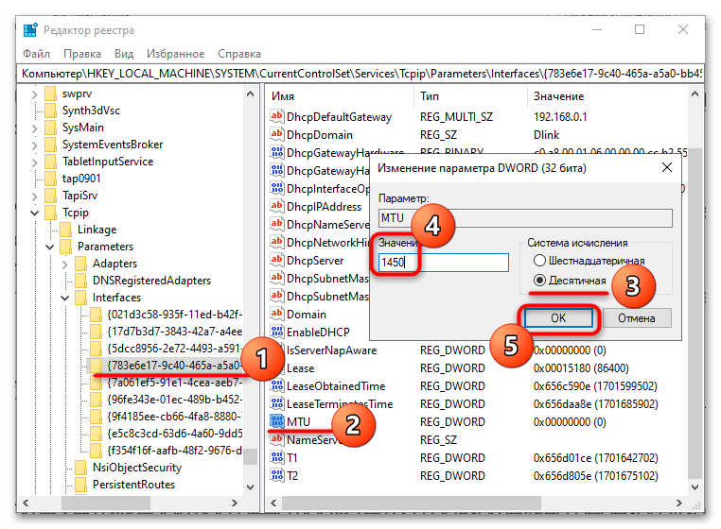
Task: Click the Registry Editor app icon in title bar
Action: pyautogui.click(x=30, y=30)
